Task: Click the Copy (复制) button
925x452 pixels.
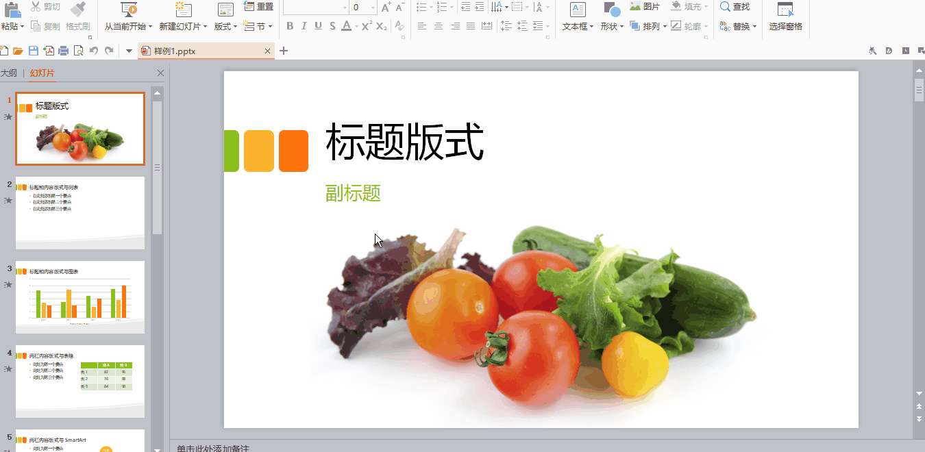Action: click(x=46, y=27)
